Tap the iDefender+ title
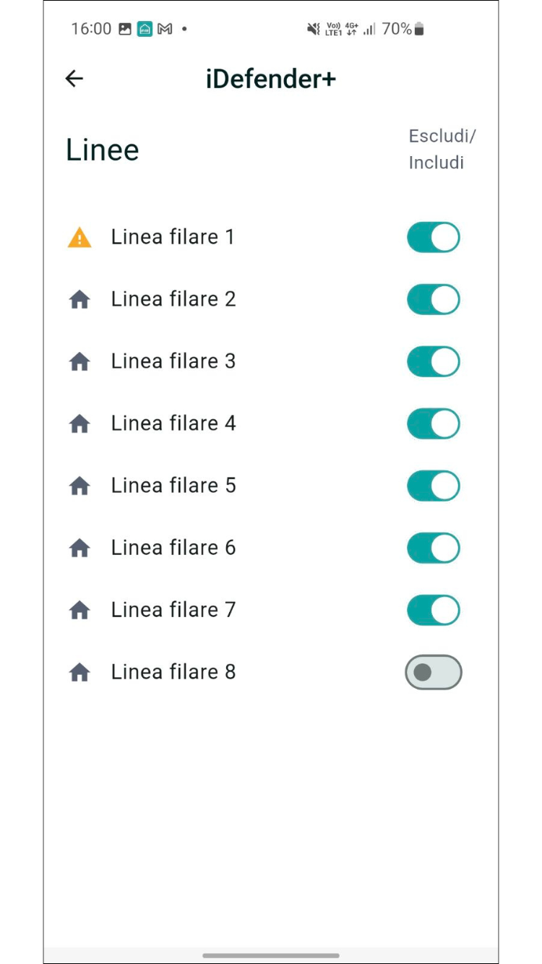Image resolution: width=542 pixels, height=964 pixels. [x=271, y=79]
